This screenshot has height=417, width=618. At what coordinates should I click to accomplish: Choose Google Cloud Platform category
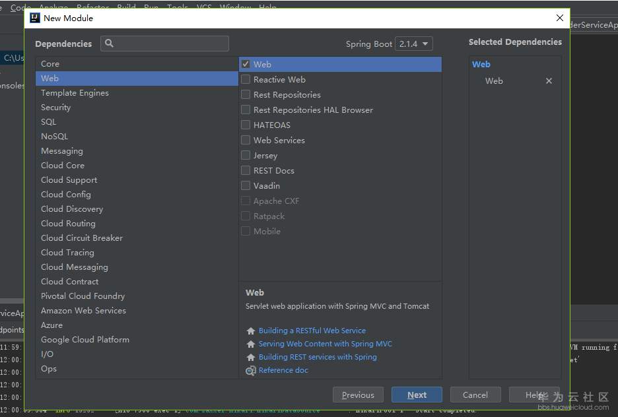[x=137, y=340]
